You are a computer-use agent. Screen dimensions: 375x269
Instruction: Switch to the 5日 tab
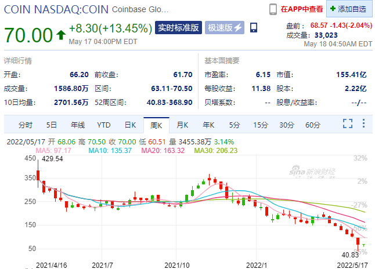click(x=52, y=125)
